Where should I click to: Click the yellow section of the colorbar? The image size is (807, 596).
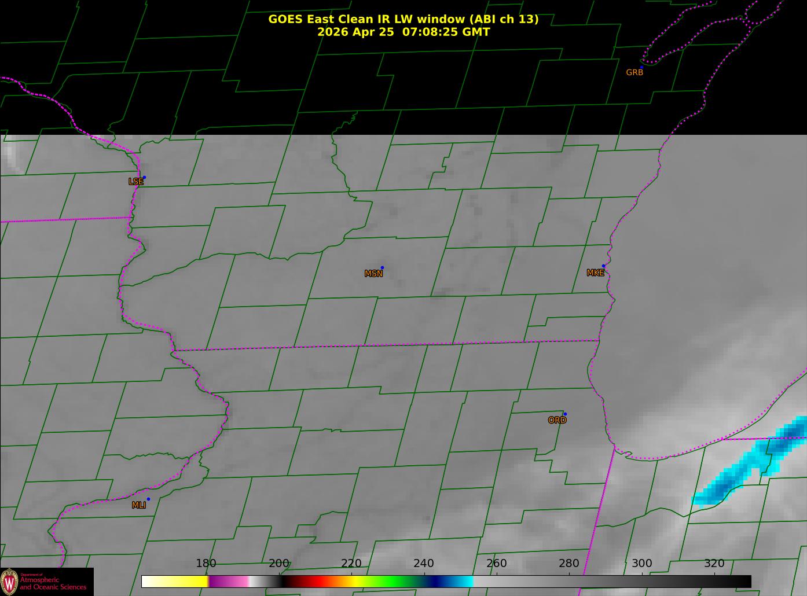pyautogui.click(x=175, y=582)
